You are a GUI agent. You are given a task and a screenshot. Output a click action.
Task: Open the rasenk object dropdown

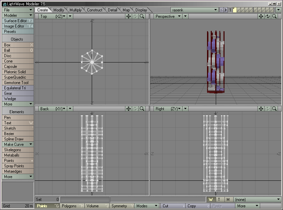[x=195, y=10]
